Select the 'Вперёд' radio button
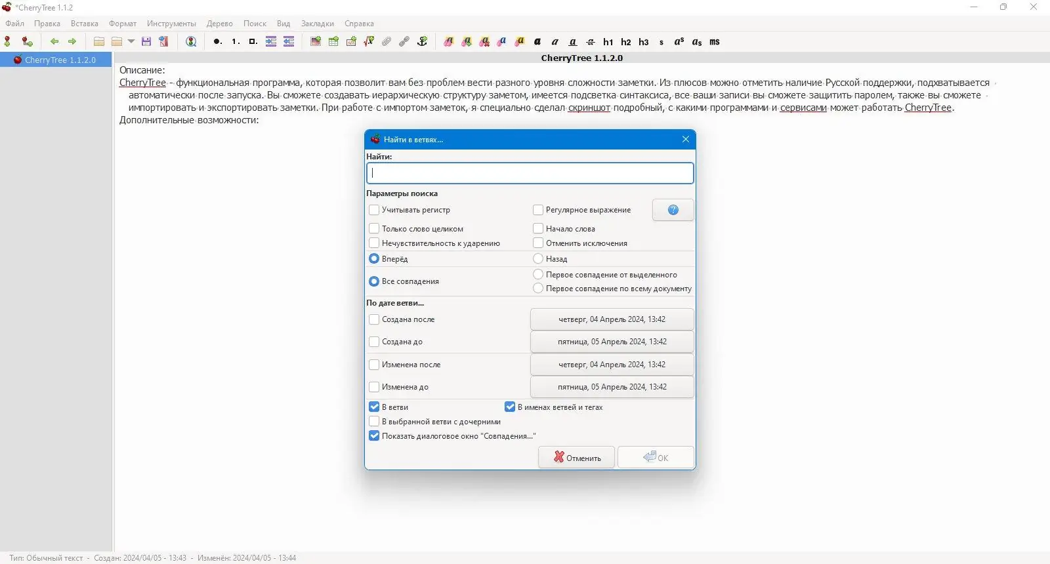Viewport: 1050px width, 564px height. click(374, 258)
